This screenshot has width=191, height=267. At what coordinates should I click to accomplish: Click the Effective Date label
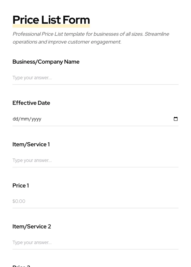pyautogui.click(x=31, y=103)
